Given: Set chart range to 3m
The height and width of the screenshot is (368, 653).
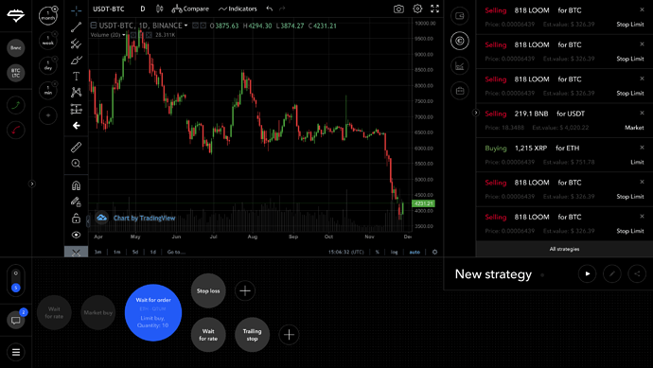Looking at the screenshot, I should pos(97,252).
